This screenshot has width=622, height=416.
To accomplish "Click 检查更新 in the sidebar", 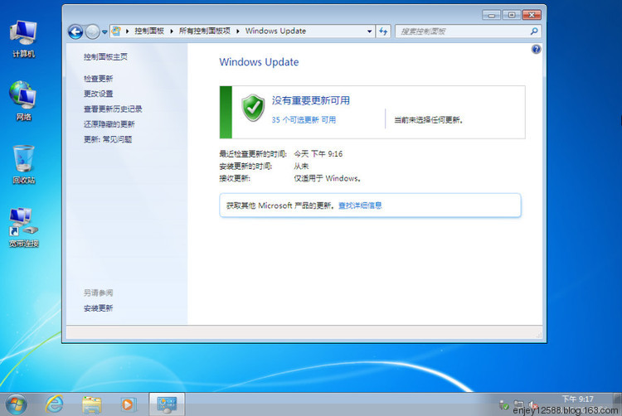I will point(99,79).
